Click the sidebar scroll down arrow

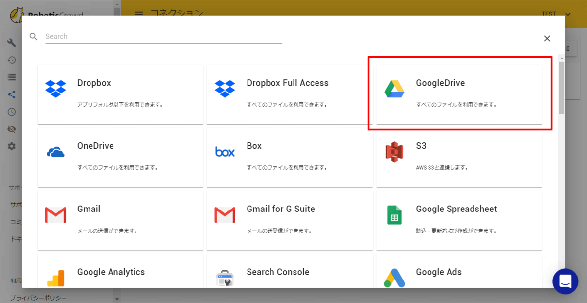click(x=116, y=298)
